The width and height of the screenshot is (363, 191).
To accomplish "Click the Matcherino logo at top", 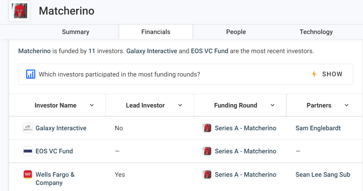I will click(20, 11).
